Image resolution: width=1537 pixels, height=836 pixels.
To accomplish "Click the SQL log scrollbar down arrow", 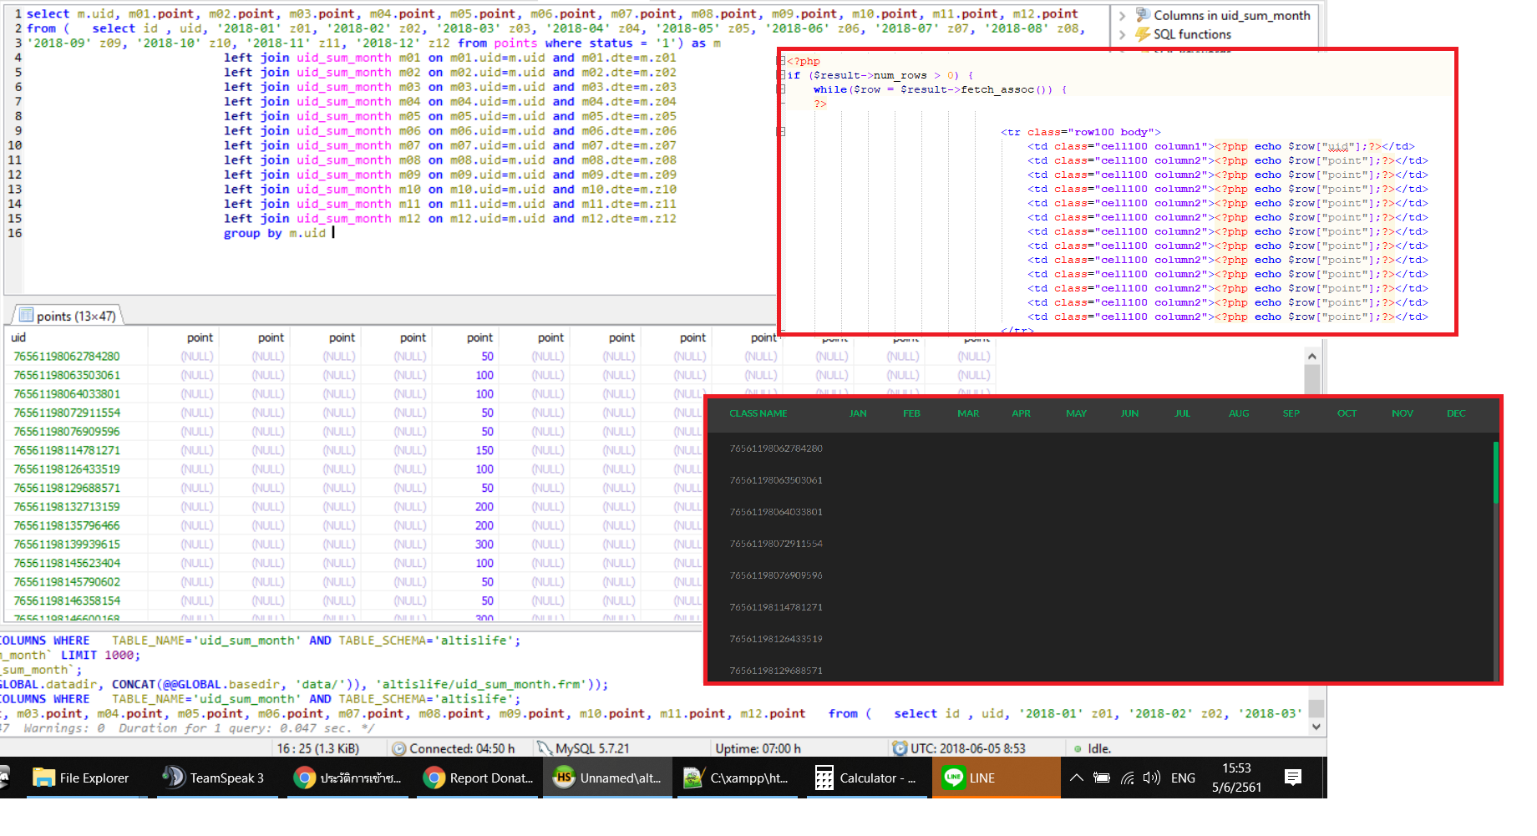I will pos(1316,727).
